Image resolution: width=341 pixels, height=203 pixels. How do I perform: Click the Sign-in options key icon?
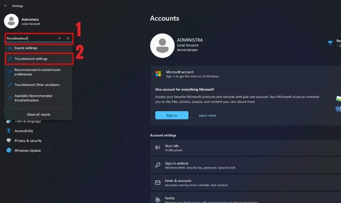[x=158, y=165]
